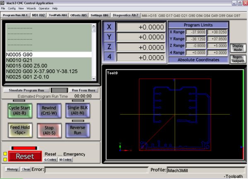Click the red Reset emergency button
Image resolution: width=248 pixels, height=179 pixels.
click(x=25, y=156)
